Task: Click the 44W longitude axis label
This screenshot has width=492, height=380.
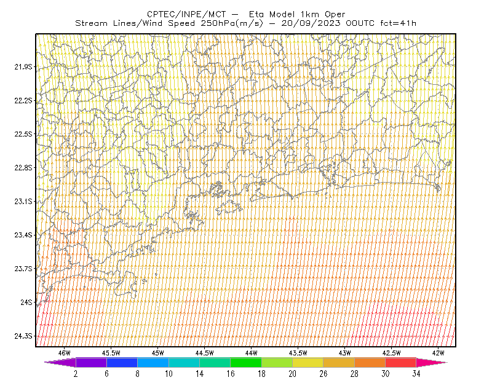Action: point(252,353)
